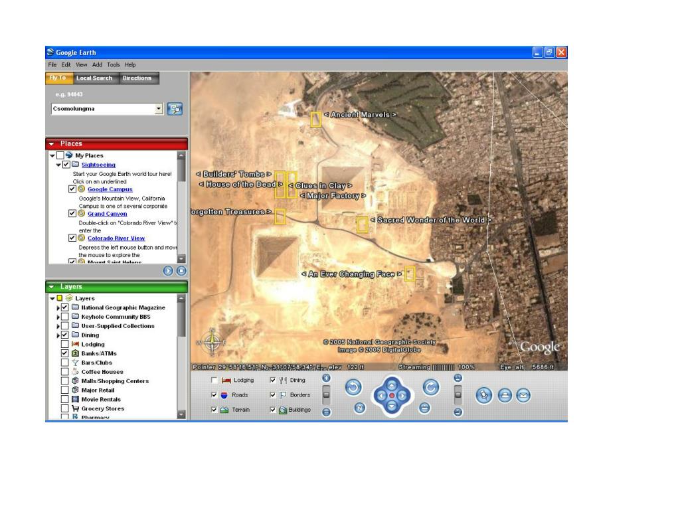Toggle the Borders checkbox

coord(273,395)
